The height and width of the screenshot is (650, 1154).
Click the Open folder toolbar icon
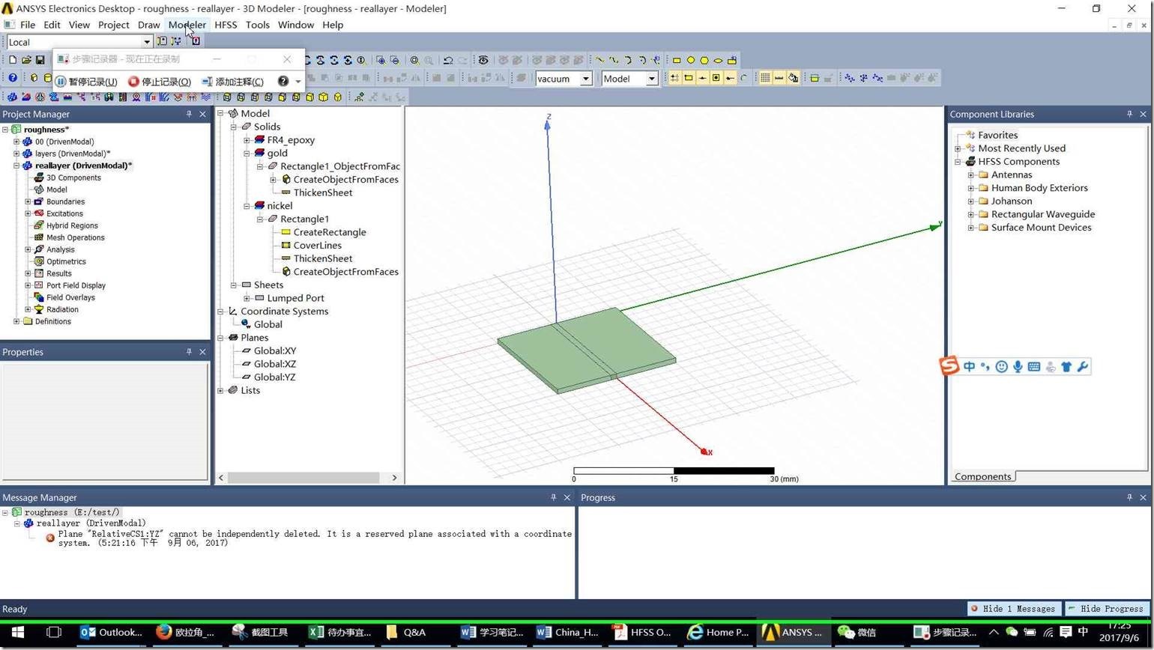(x=26, y=60)
